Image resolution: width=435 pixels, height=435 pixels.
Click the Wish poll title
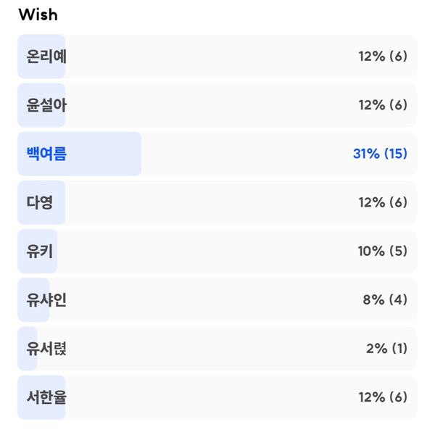[38, 14]
